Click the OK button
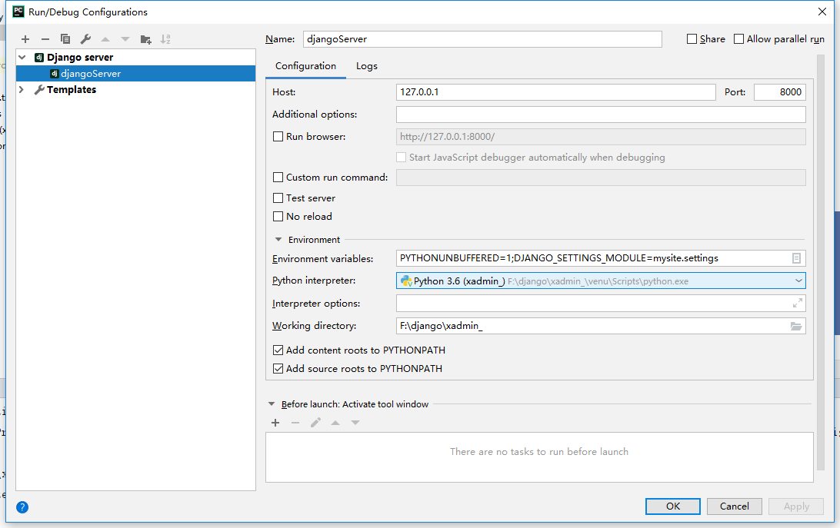840x528 pixels. point(673,506)
